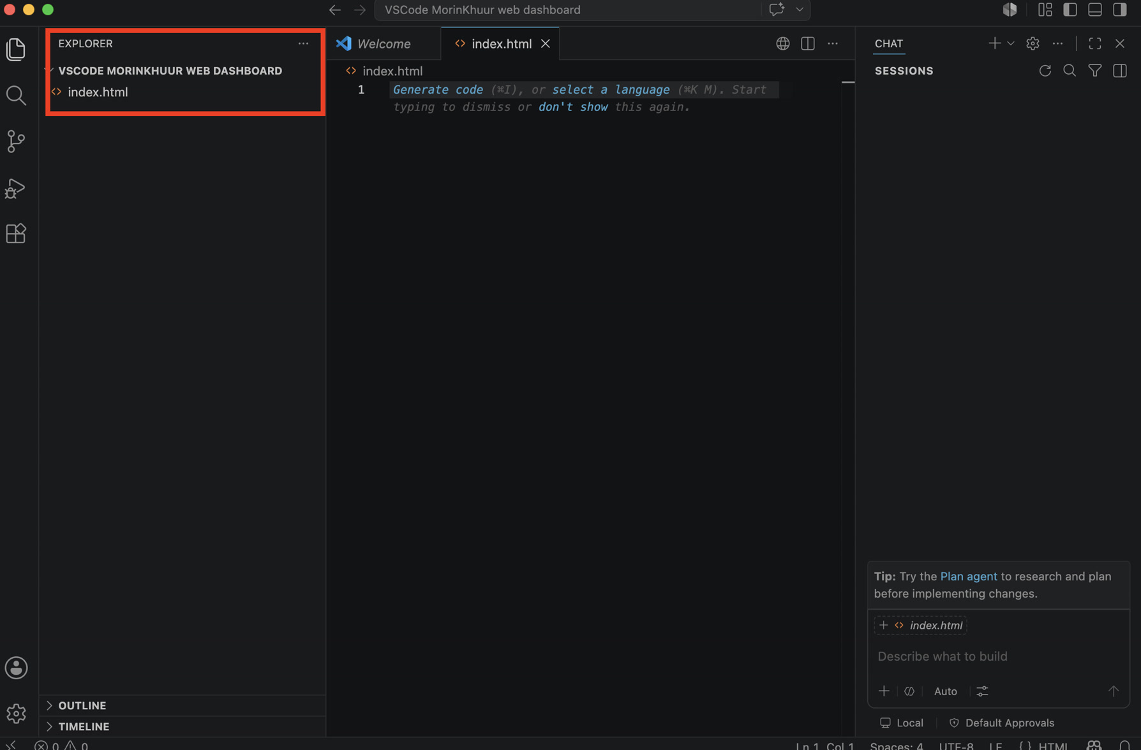The height and width of the screenshot is (750, 1141).
Task: Open the Customize Layout control
Action: click(1045, 10)
